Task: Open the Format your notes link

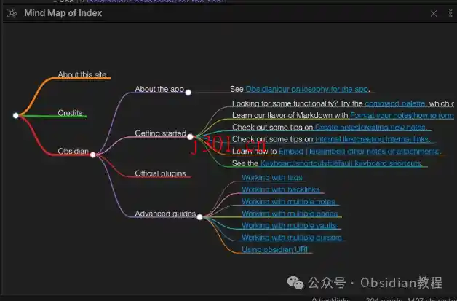Action: [x=402, y=115]
